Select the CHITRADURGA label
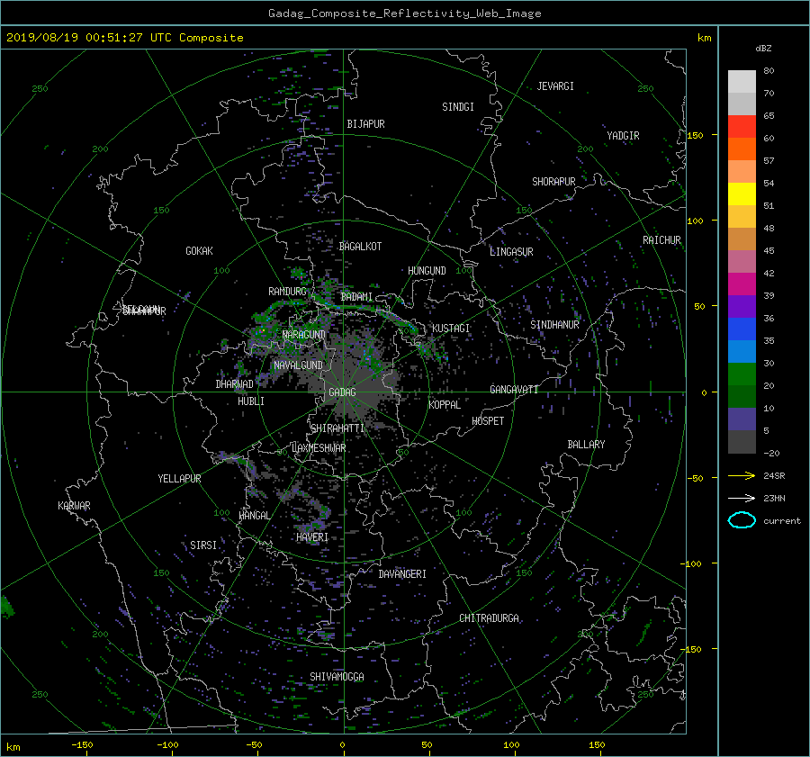This screenshot has height=757, width=810. click(489, 618)
